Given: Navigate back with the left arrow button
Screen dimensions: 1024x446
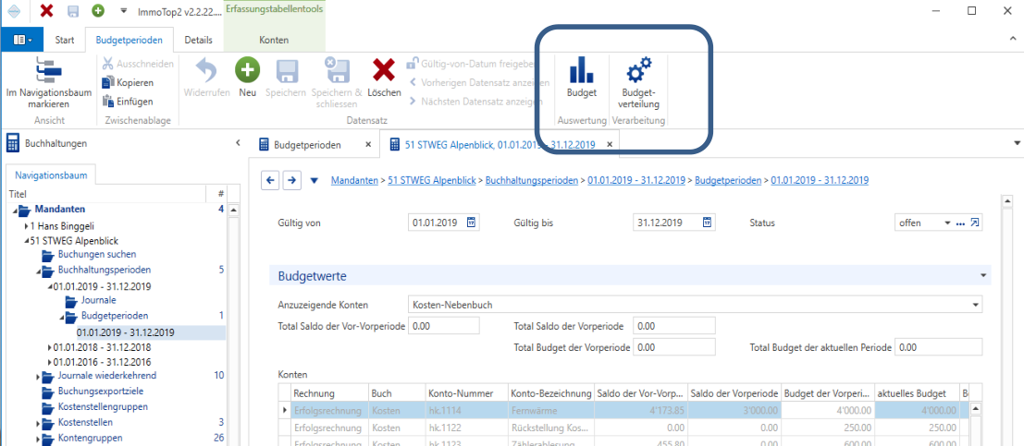Looking at the screenshot, I should point(270,180).
